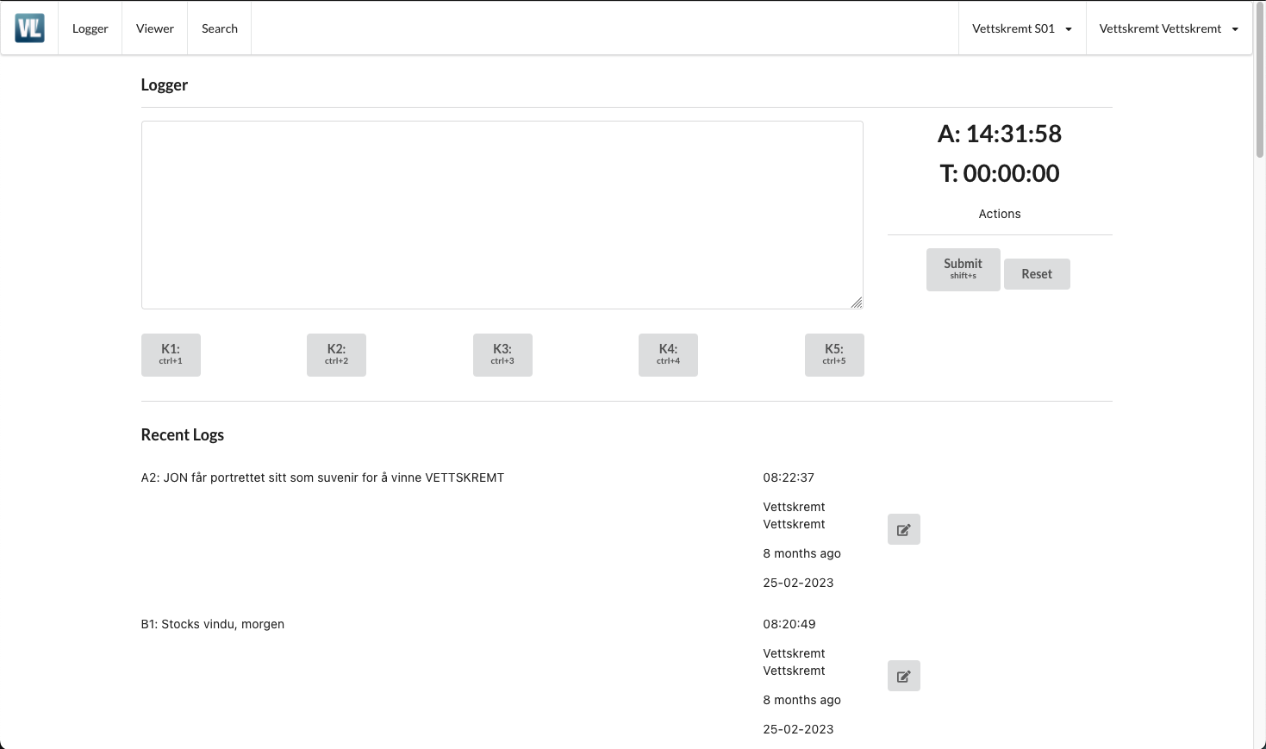
Task: Open the Logger tab
Action: [90, 28]
